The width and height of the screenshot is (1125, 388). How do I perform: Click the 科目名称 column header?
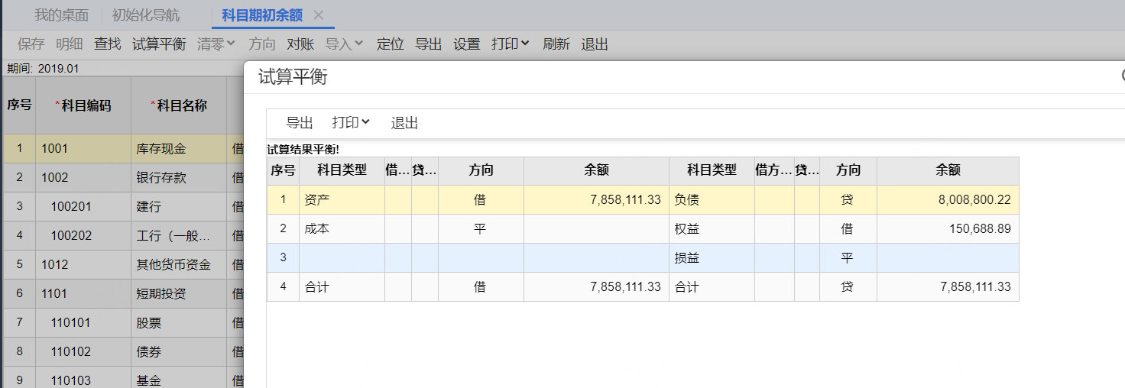point(179,105)
